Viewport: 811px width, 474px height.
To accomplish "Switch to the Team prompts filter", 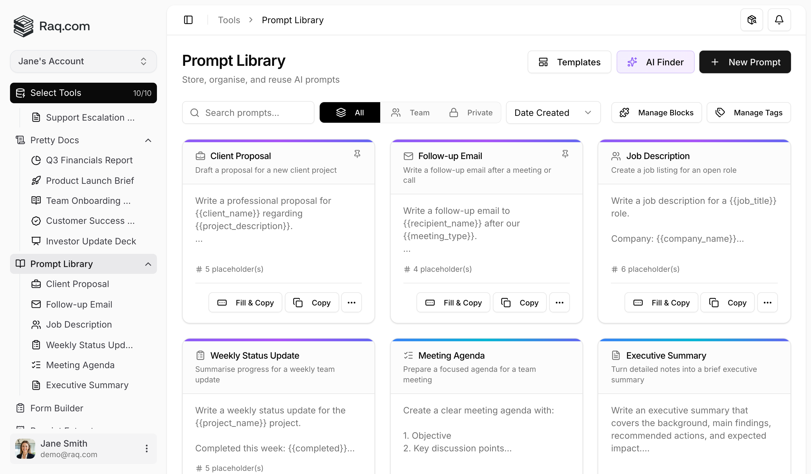I will tap(411, 112).
